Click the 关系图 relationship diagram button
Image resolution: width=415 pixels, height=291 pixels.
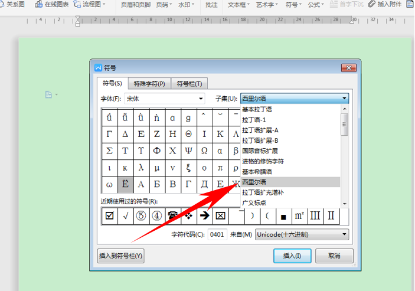coord(13,4)
